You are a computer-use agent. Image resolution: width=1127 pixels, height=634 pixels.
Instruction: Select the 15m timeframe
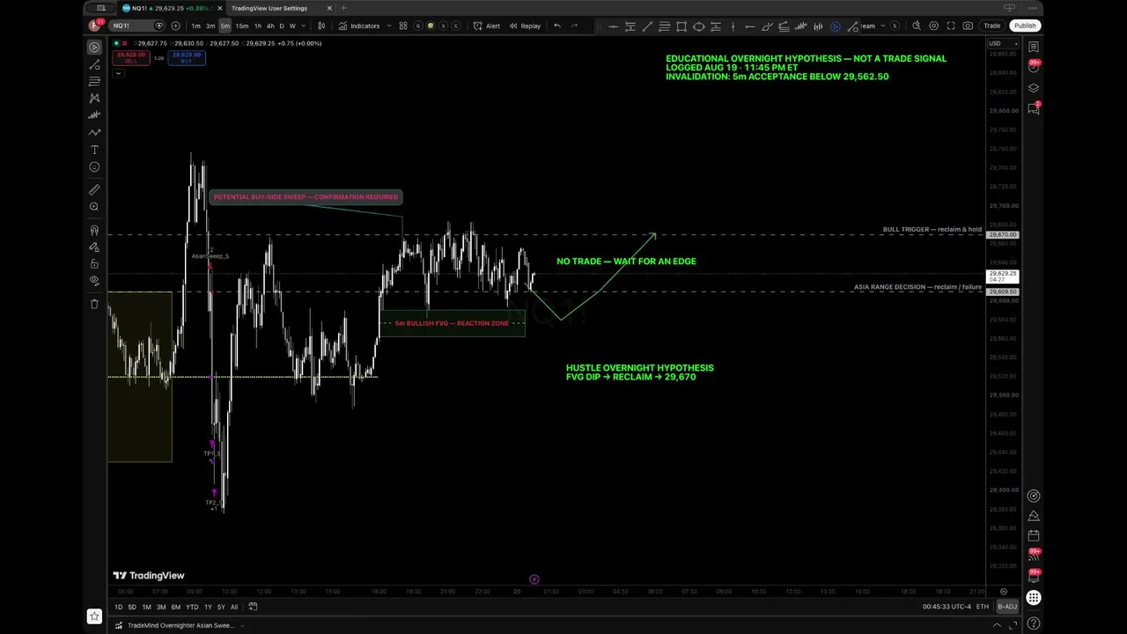(x=242, y=26)
